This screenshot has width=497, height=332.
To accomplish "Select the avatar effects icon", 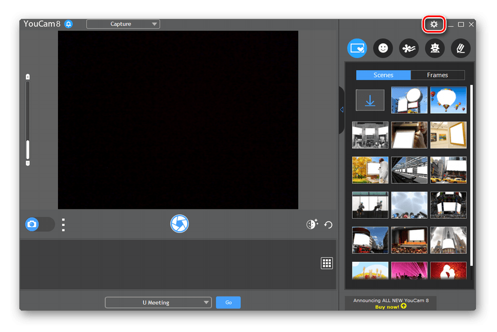I will click(435, 49).
